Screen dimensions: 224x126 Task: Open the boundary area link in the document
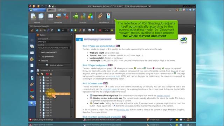pos(123,110)
